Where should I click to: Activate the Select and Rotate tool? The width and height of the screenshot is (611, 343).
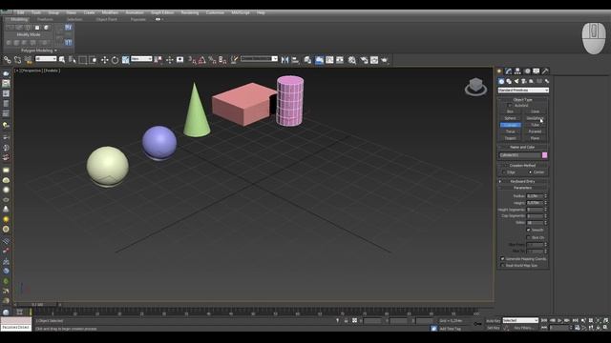(x=115, y=59)
